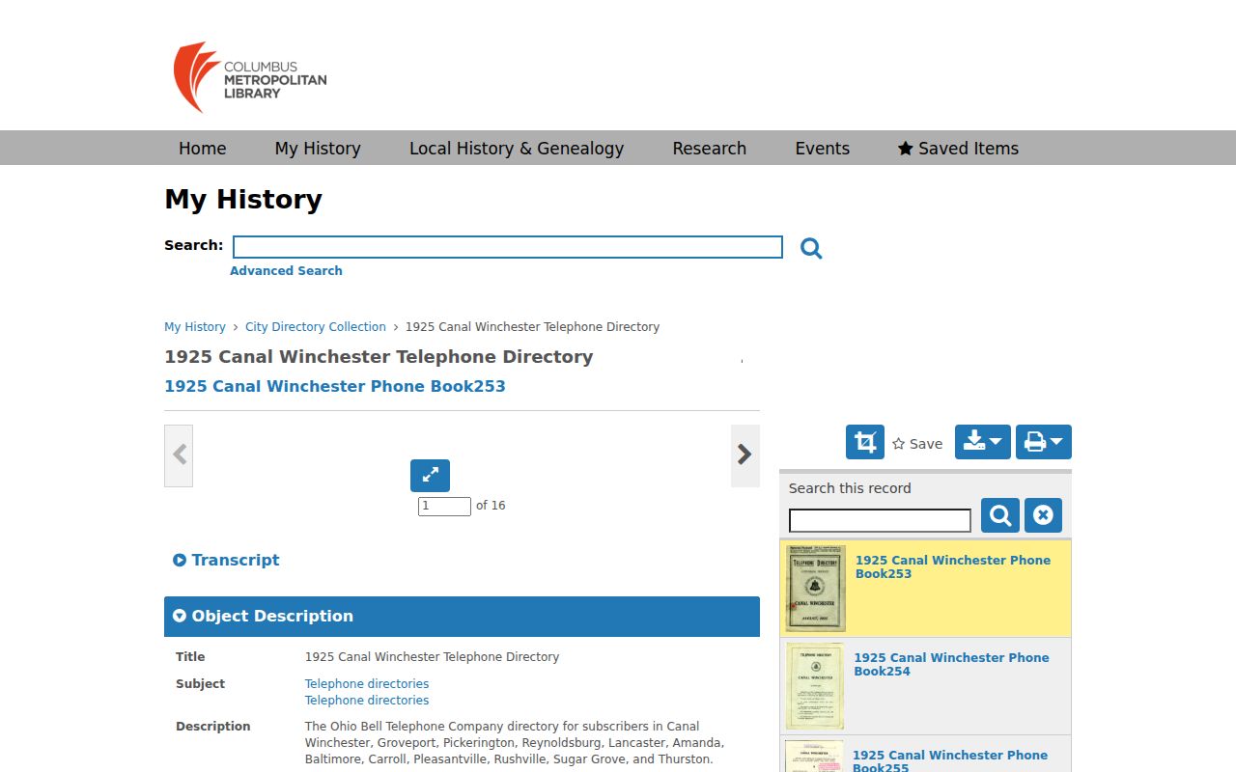Open the Phone Book254 link in sidebar
The width and height of the screenshot is (1236, 772).
click(951, 664)
